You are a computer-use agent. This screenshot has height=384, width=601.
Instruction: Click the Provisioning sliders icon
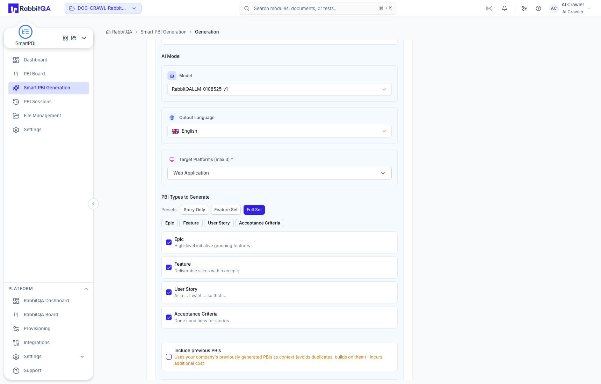pos(16,328)
